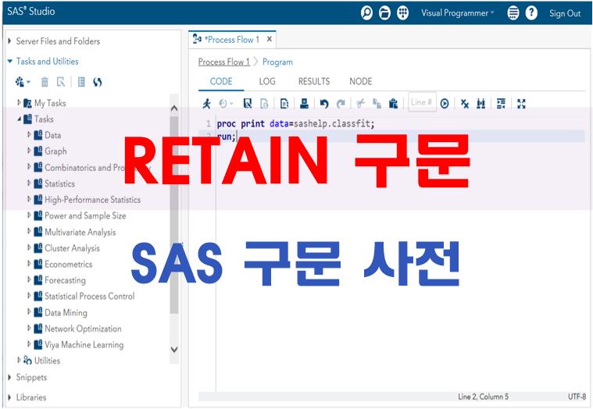Viewport: 593px width, 409px height.
Task: Click the delete trash icon
Action: point(45,82)
